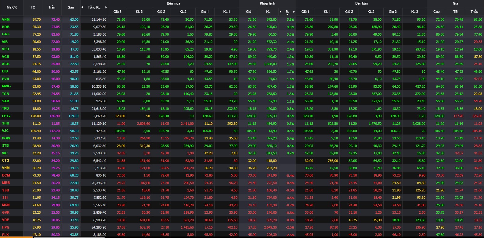Click the Cao high price column header
The image size is (484, 238).
436,12
